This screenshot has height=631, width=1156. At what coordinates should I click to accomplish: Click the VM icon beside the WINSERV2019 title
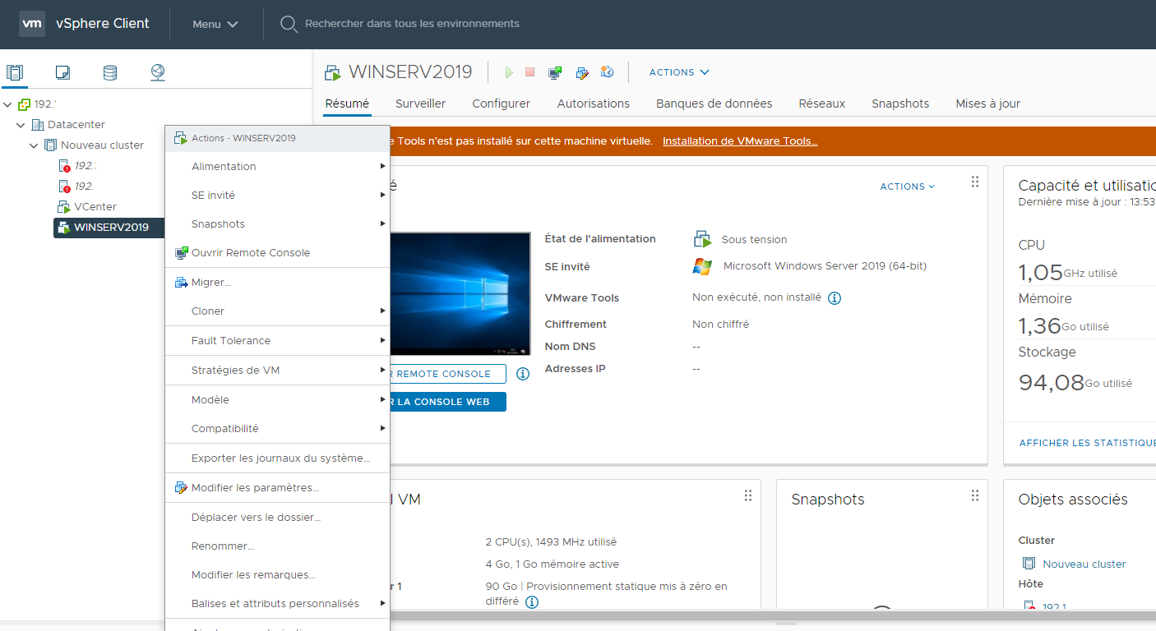click(x=333, y=72)
